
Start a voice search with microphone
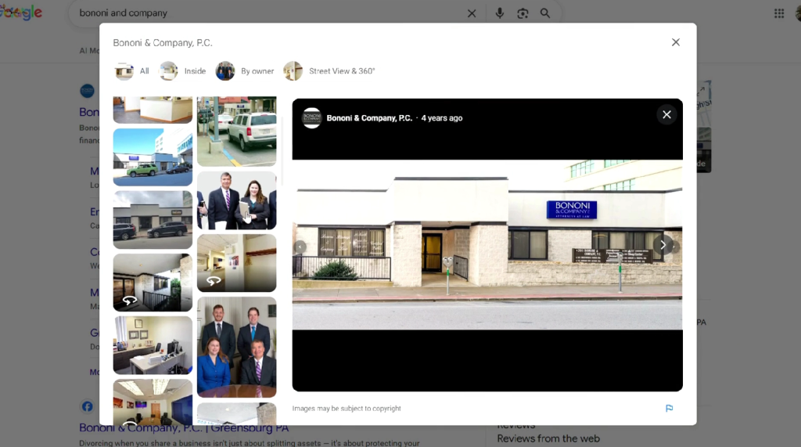(500, 13)
